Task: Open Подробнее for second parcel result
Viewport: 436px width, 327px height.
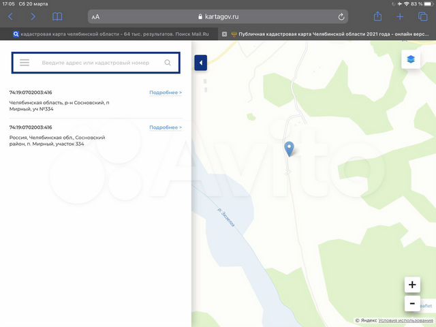Action: coord(166,127)
